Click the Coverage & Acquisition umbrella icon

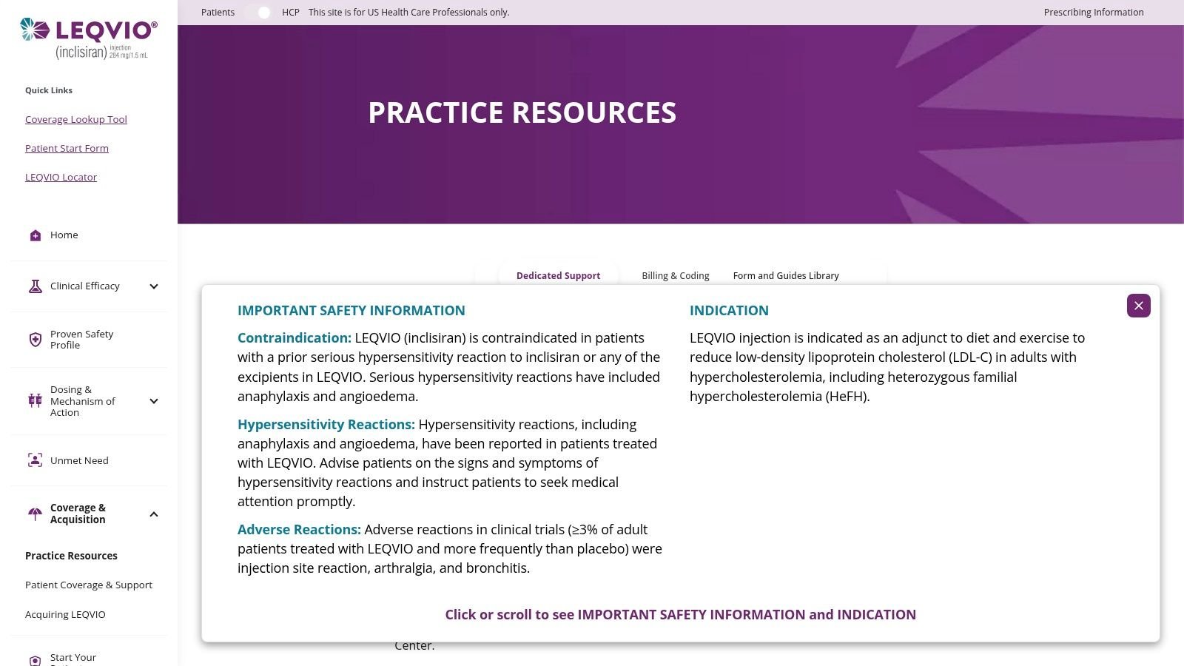click(x=35, y=514)
